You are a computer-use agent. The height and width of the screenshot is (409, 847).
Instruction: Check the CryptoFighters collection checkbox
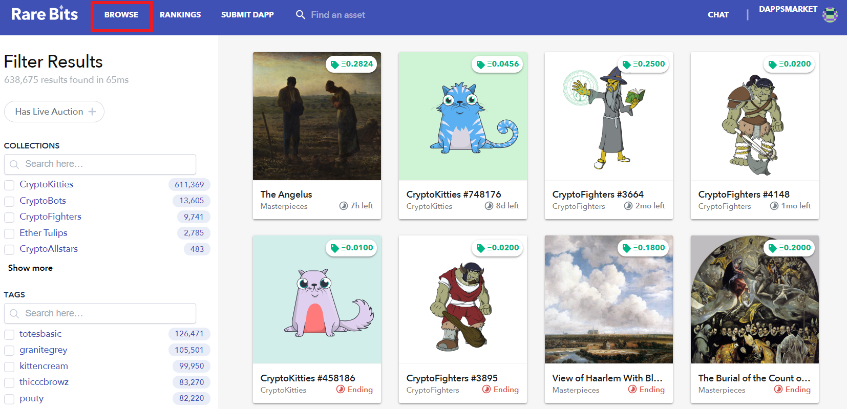(9, 217)
